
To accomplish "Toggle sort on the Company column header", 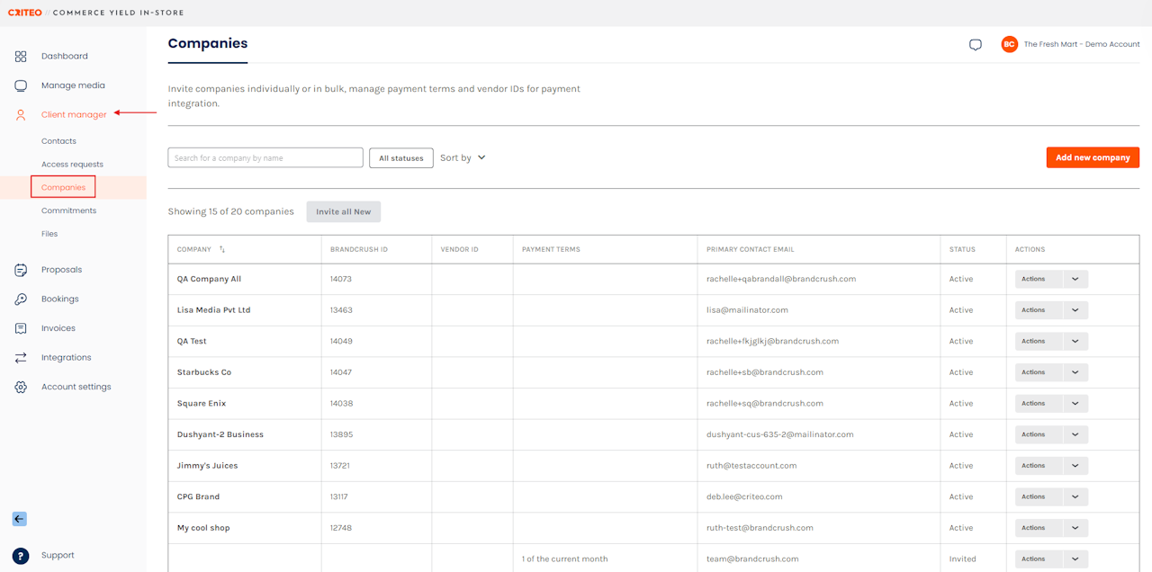I will [x=222, y=250].
